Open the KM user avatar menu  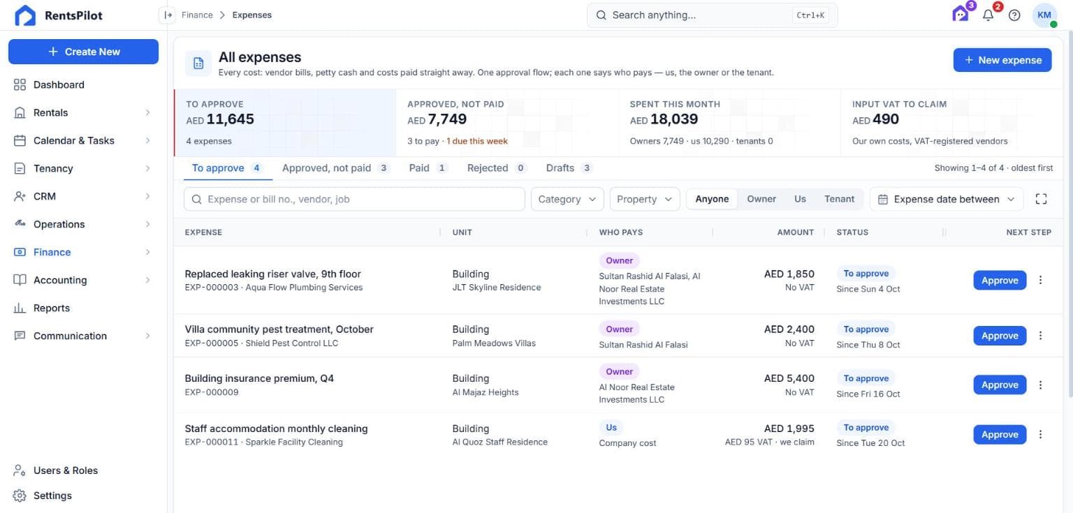pyautogui.click(x=1044, y=15)
